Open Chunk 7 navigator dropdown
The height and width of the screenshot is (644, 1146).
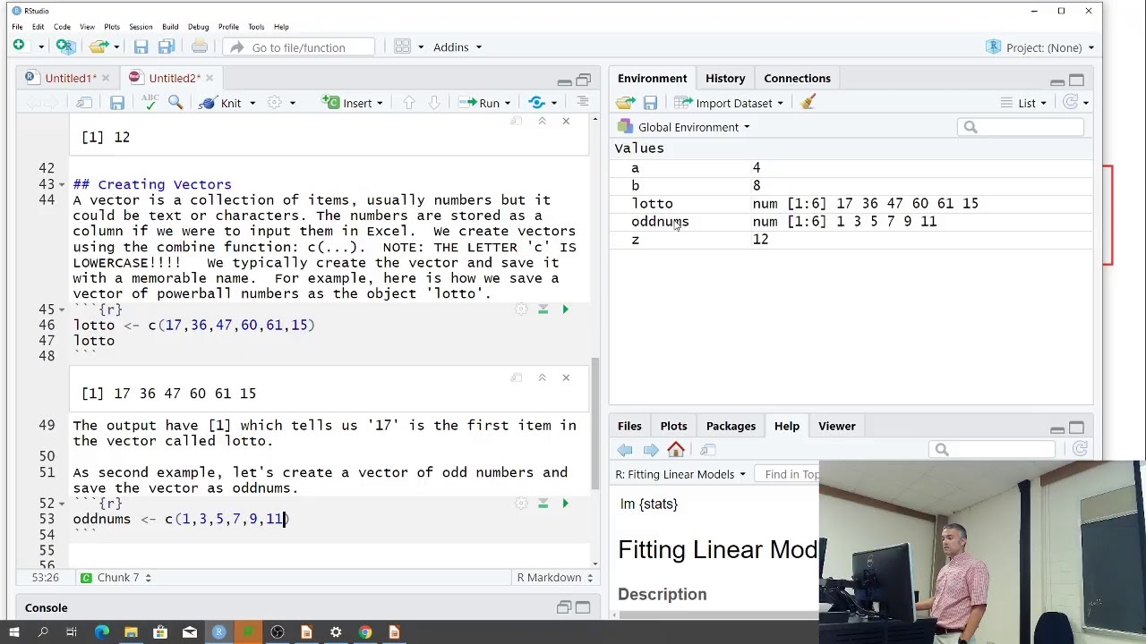tap(115, 578)
